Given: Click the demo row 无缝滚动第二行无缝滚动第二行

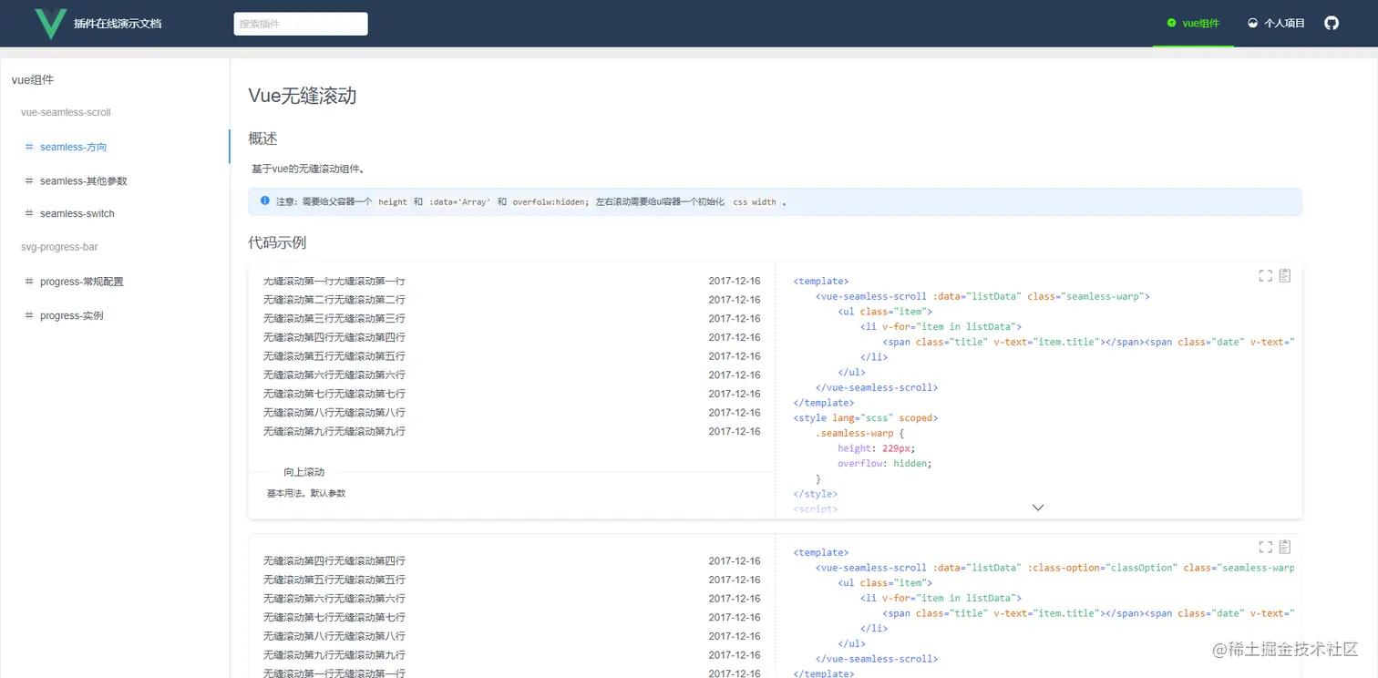Looking at the screenshot, I should click(x=334, y=300).
